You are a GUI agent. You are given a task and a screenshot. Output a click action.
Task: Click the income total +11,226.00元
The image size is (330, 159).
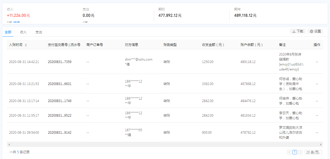(18, 16)
